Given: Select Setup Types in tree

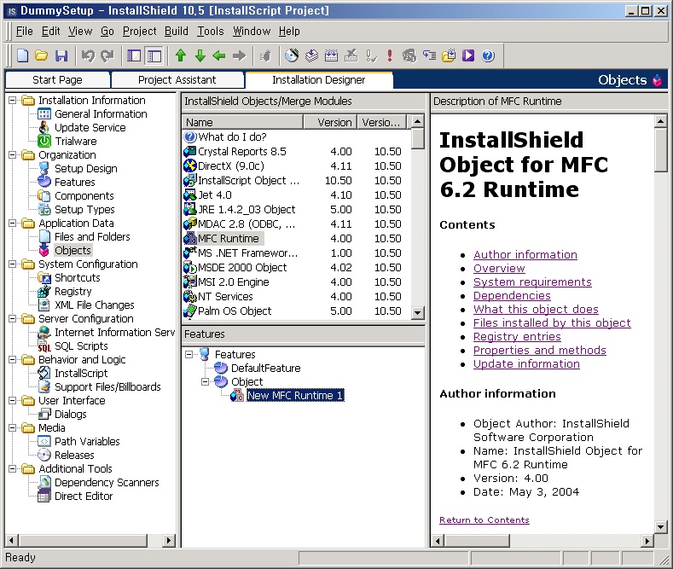Looking at the screenshot, I should (84, 209).
